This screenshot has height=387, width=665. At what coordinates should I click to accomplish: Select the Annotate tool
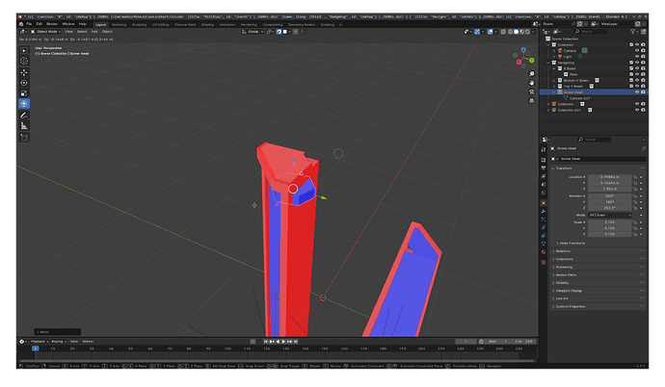tap(24, 116)
